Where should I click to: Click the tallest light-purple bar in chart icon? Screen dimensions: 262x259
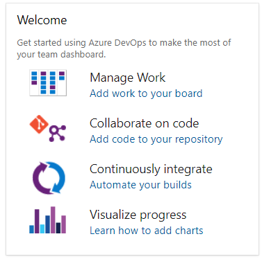coord(53,220)
